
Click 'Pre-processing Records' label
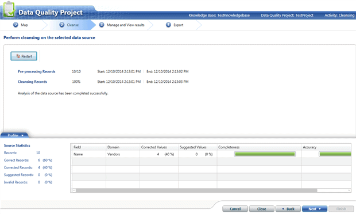point(37,71)
